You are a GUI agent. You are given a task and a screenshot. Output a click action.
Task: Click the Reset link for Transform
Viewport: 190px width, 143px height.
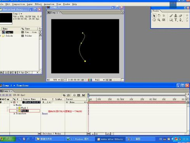tap(45, 114)
